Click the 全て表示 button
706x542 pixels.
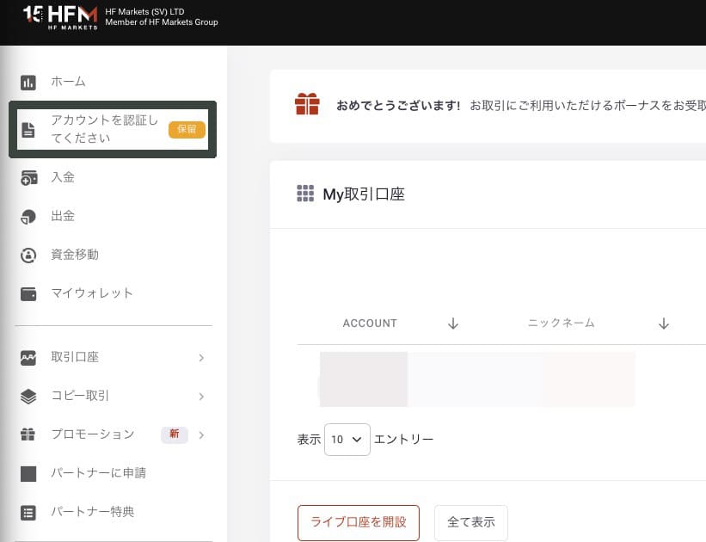471,522
